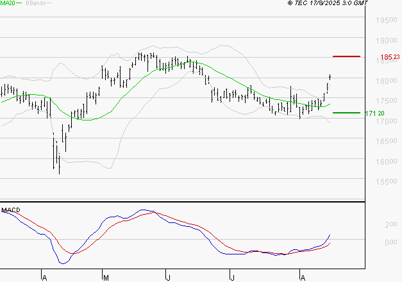Click the MA20 legend label
402x282 pixels.
tap(8, 3)
